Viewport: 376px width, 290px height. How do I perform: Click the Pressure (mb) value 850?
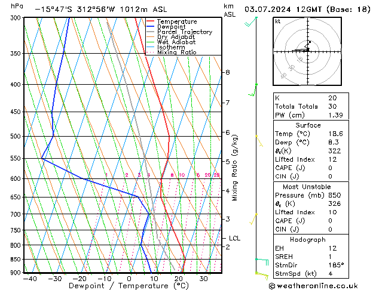[x=335, y=195]
